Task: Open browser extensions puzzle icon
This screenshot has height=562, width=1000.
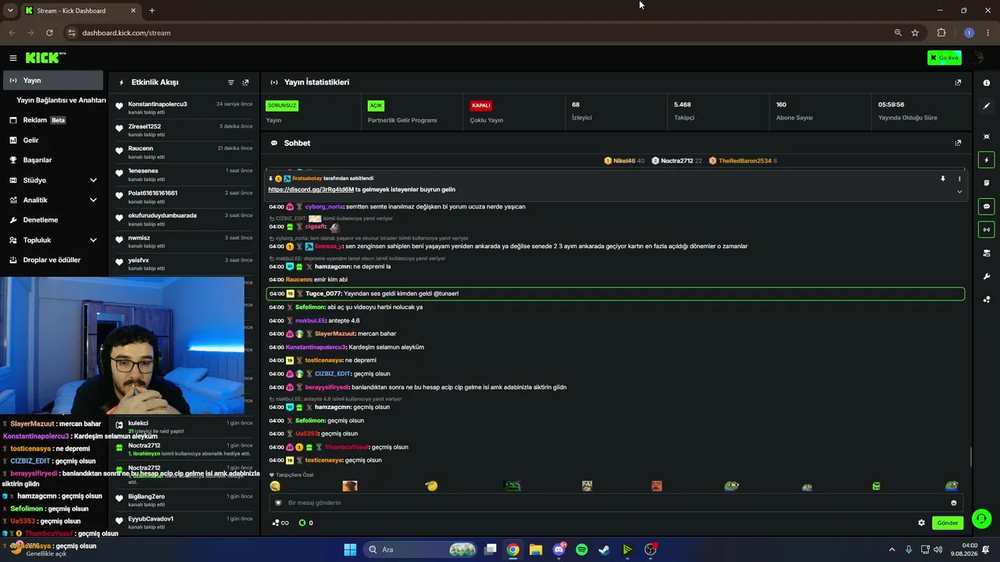Action: pyautogui.click(x=941, y=33)
